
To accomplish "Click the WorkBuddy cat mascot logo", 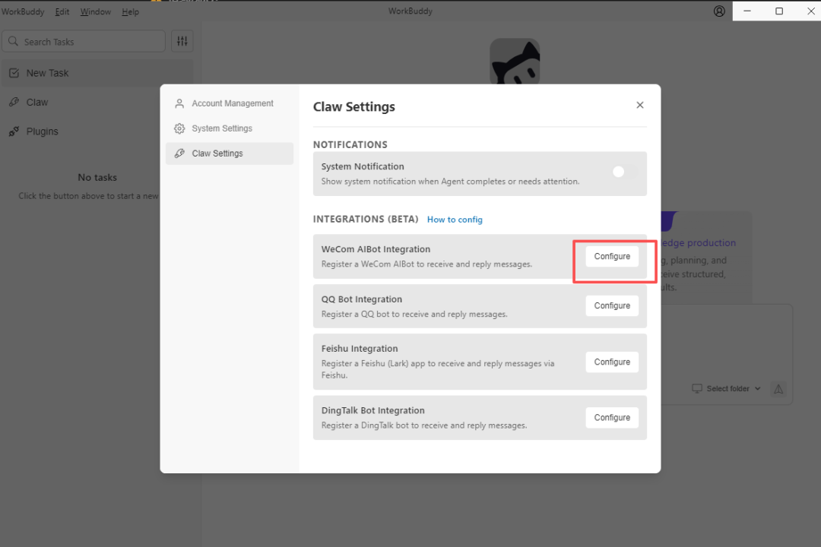I will pyautogui.click(x=515, y=62).
